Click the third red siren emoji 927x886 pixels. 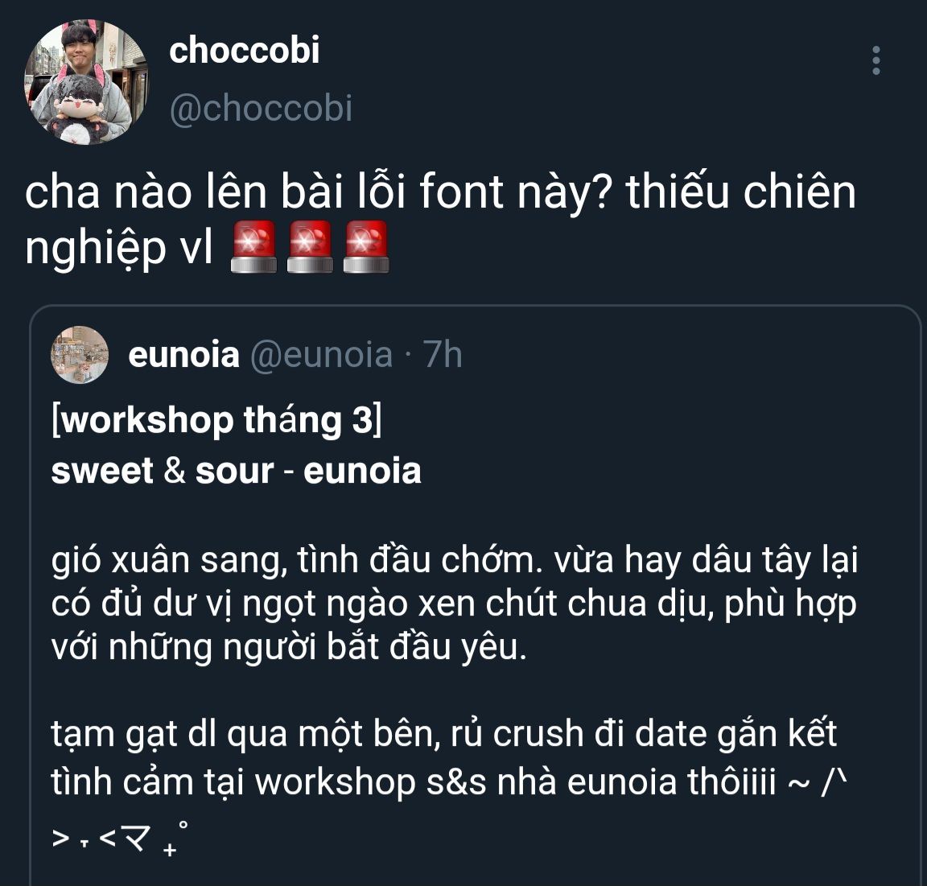point(366,246)
